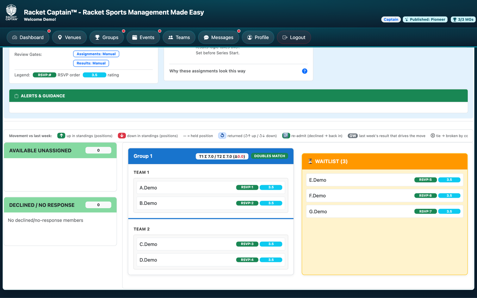Select E.Demo in the waitlist
Image resolution: width=477 pixels, height=298 pixels.
coord(385,180)
